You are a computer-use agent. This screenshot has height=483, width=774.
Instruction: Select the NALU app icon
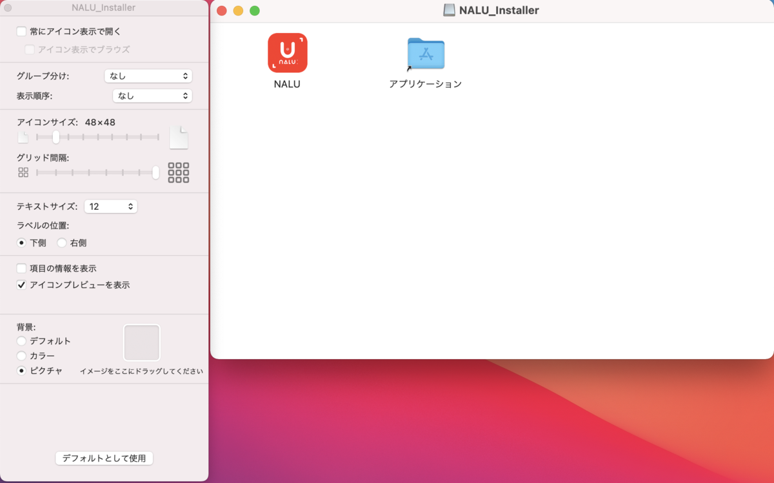pos(287,53)
